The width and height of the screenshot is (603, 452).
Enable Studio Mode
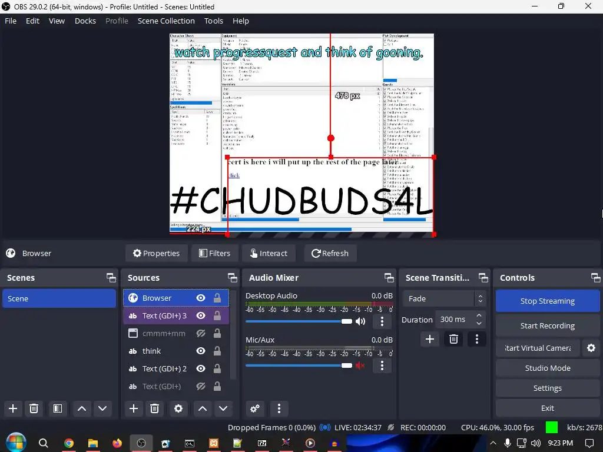pyautogui.click(x=548, y=368)
